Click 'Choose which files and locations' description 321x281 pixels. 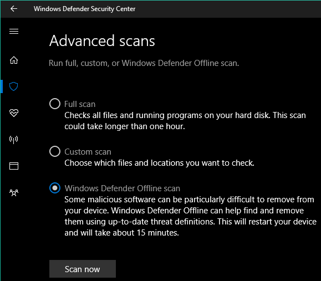pos(159,163)
